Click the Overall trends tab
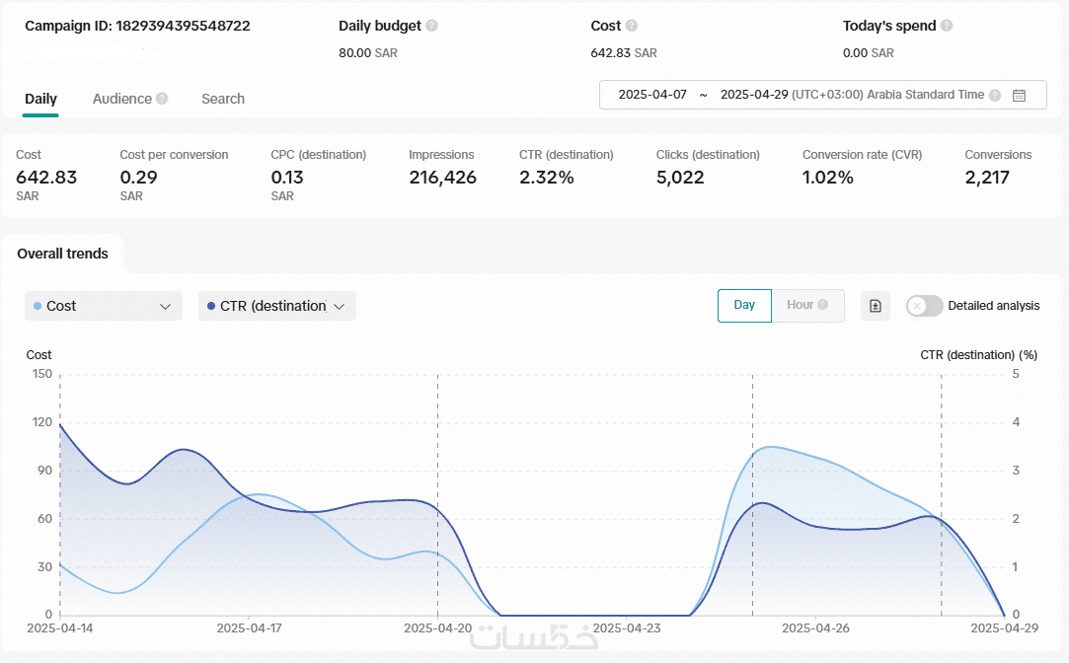Viewport: 1069px width, 663px height. tap(62, 254)
